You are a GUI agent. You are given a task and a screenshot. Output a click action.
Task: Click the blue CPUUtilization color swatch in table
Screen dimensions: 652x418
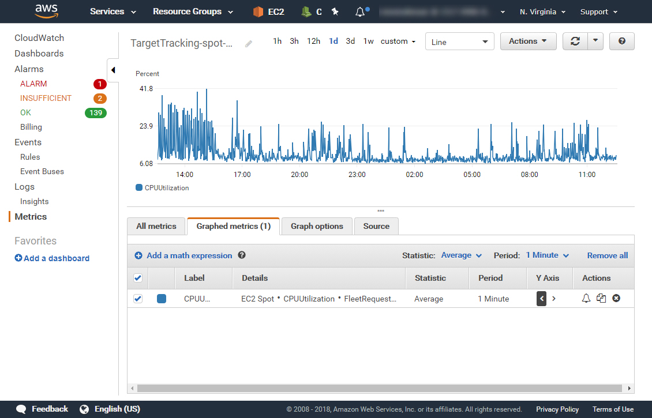tap(162, 299)
